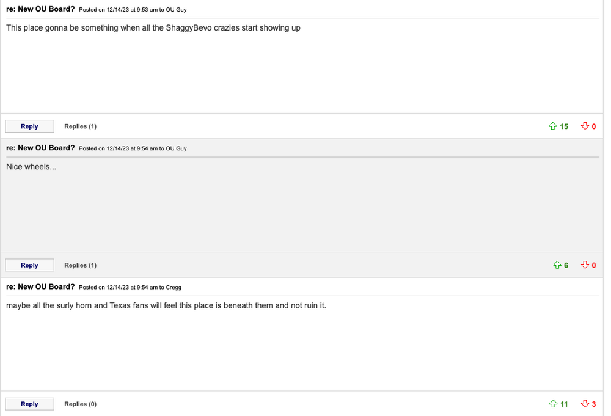The image size is (611, 416).
Task: Reply to the "Nice wheels..." post
Action: click(29, 265)
